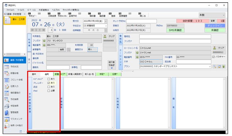Click the person icon beside guest name
Image resolution: width=232 pixels, height=136 pixels.
pos(105,36)
